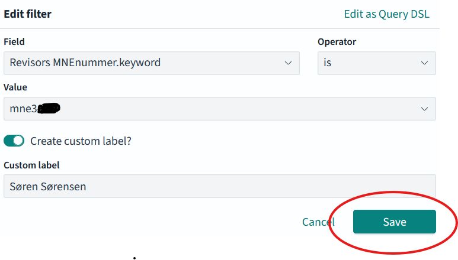Click the Operator dropdown chevron arrow

pos(424,63)
